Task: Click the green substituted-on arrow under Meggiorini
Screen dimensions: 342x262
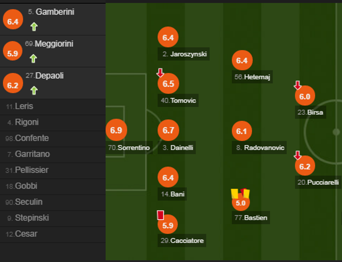Action: point(33,58)
